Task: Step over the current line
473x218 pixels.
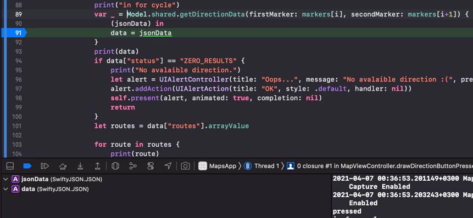Action: [x=63, y=165]
